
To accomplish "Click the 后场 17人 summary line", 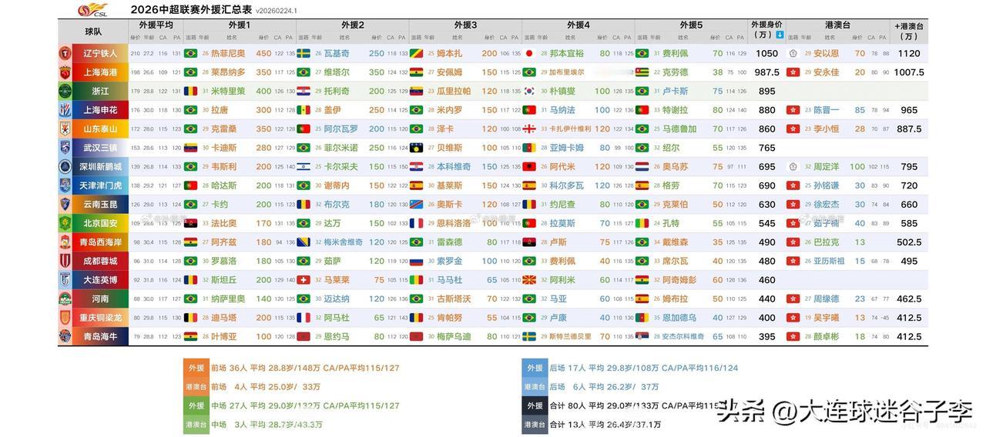I will click(x=643, y=368).
